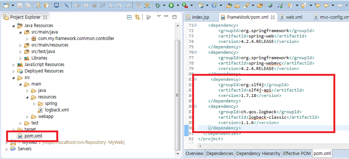Screen dimensions: 349x159
Task: Click the Suspend debug icon
Action: 86,5
